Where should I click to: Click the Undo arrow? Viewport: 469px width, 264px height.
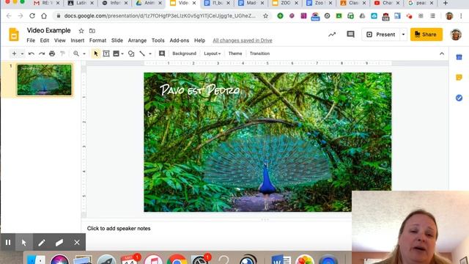31,54
